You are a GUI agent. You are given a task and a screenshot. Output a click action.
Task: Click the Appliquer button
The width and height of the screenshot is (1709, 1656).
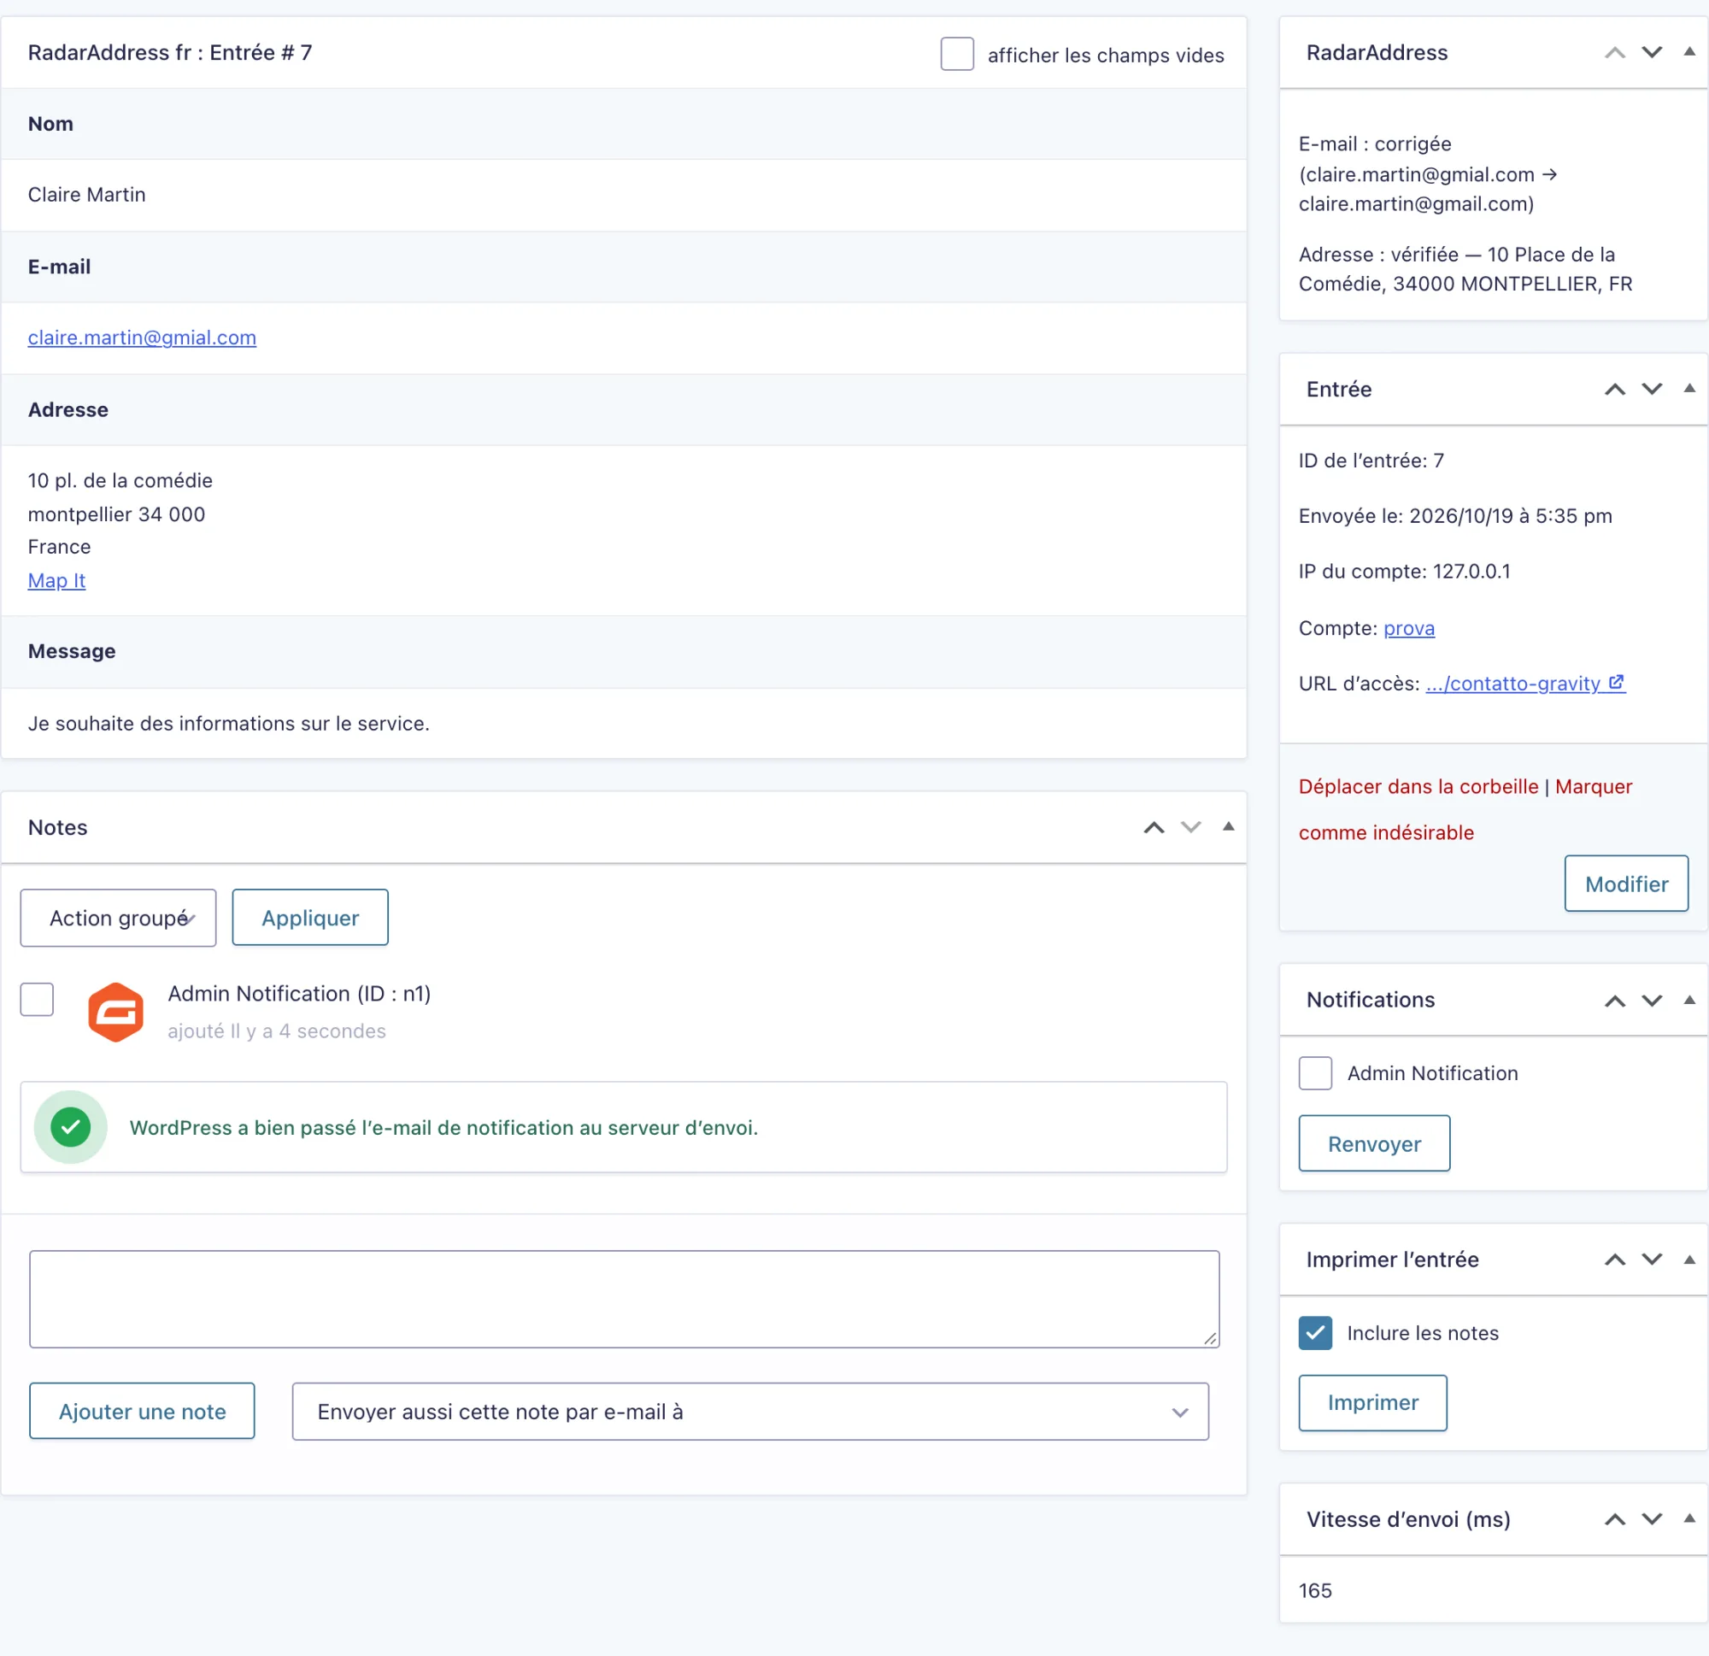310,919
